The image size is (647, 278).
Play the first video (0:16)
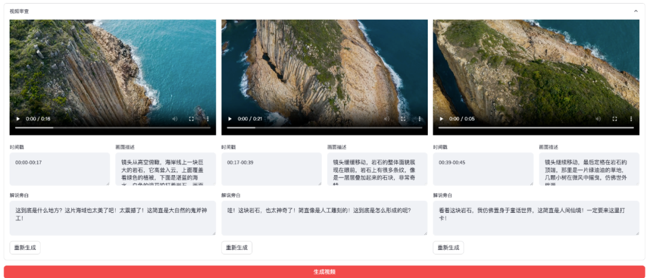[x=18, y=118]
